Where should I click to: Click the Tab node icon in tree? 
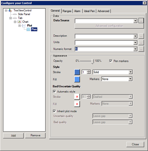point(15,18)
